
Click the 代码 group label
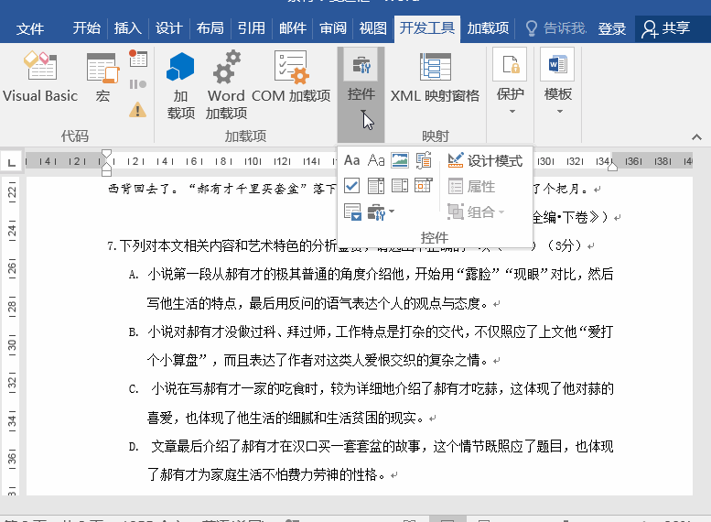point(75,136)
